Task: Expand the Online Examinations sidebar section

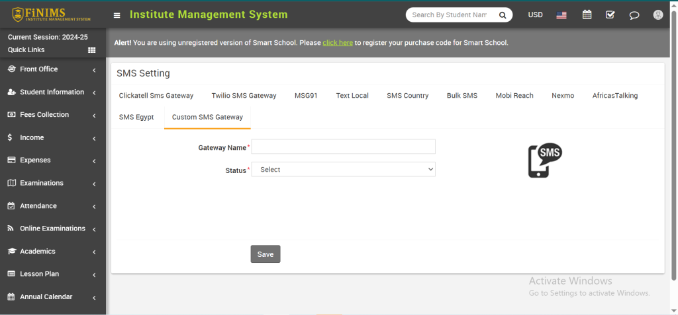Action: [53, 228]
